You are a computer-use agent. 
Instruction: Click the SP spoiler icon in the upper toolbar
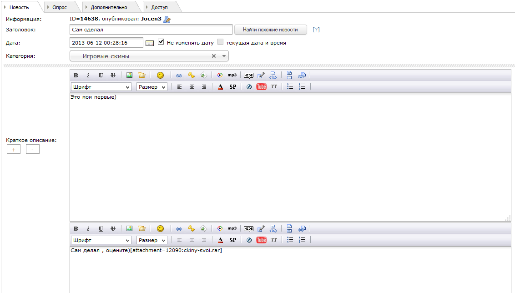232,87
